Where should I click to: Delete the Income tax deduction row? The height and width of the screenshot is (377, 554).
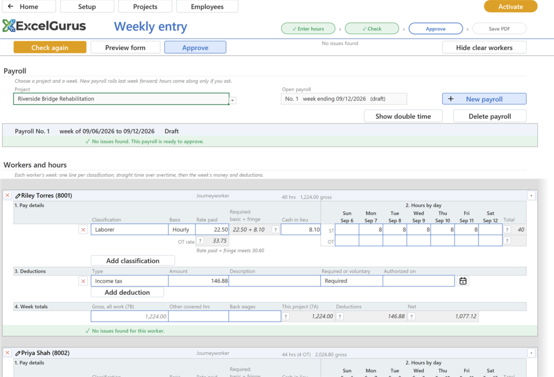click(x=83, y=281)
